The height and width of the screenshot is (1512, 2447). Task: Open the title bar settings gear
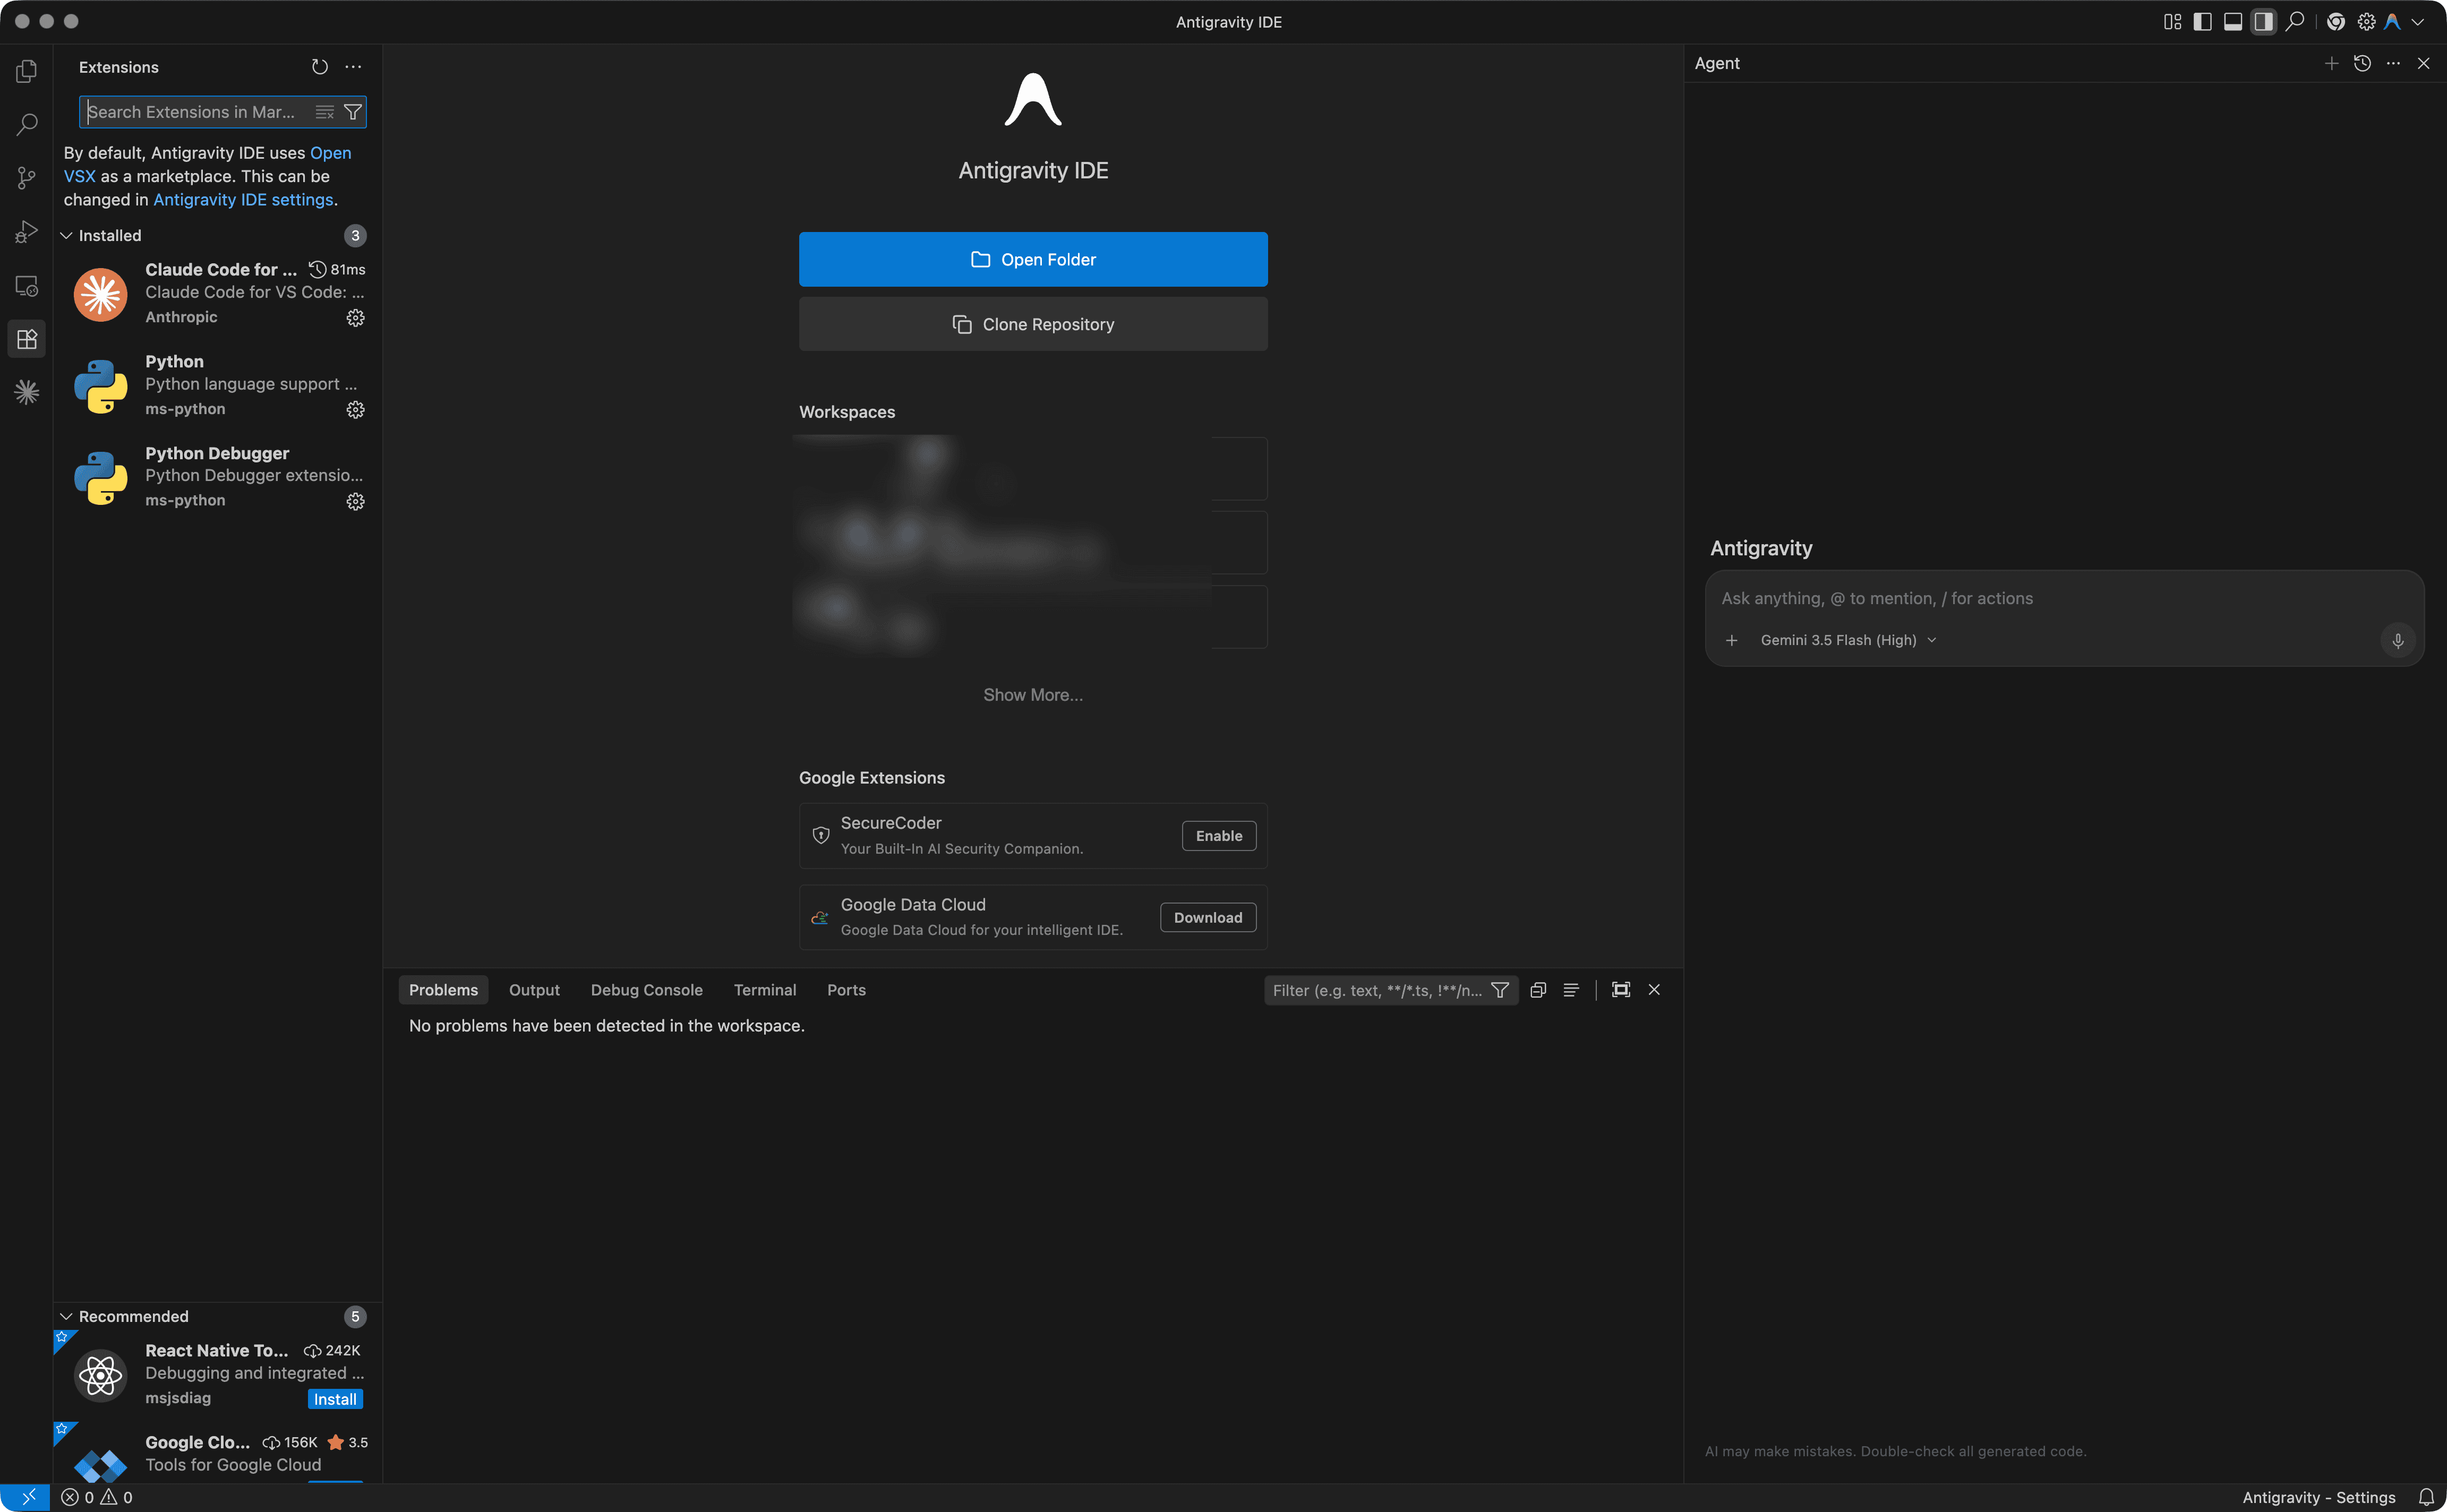pos(2366,21)
